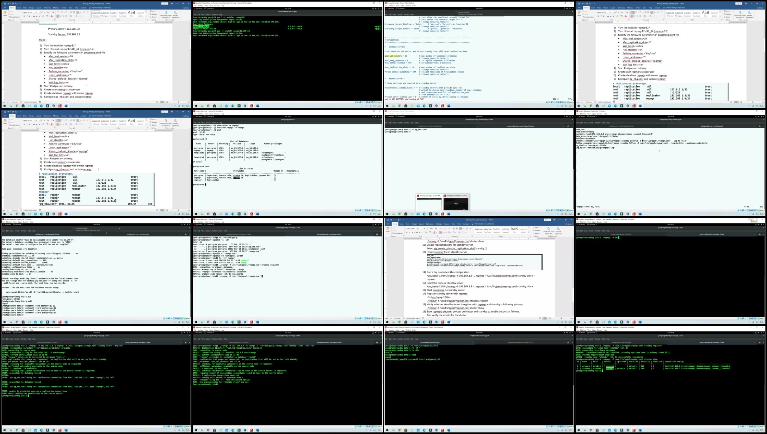
Task: Click 'Tell me what you want to do', steps 12-19 frame
Action: tap(484, 224)
